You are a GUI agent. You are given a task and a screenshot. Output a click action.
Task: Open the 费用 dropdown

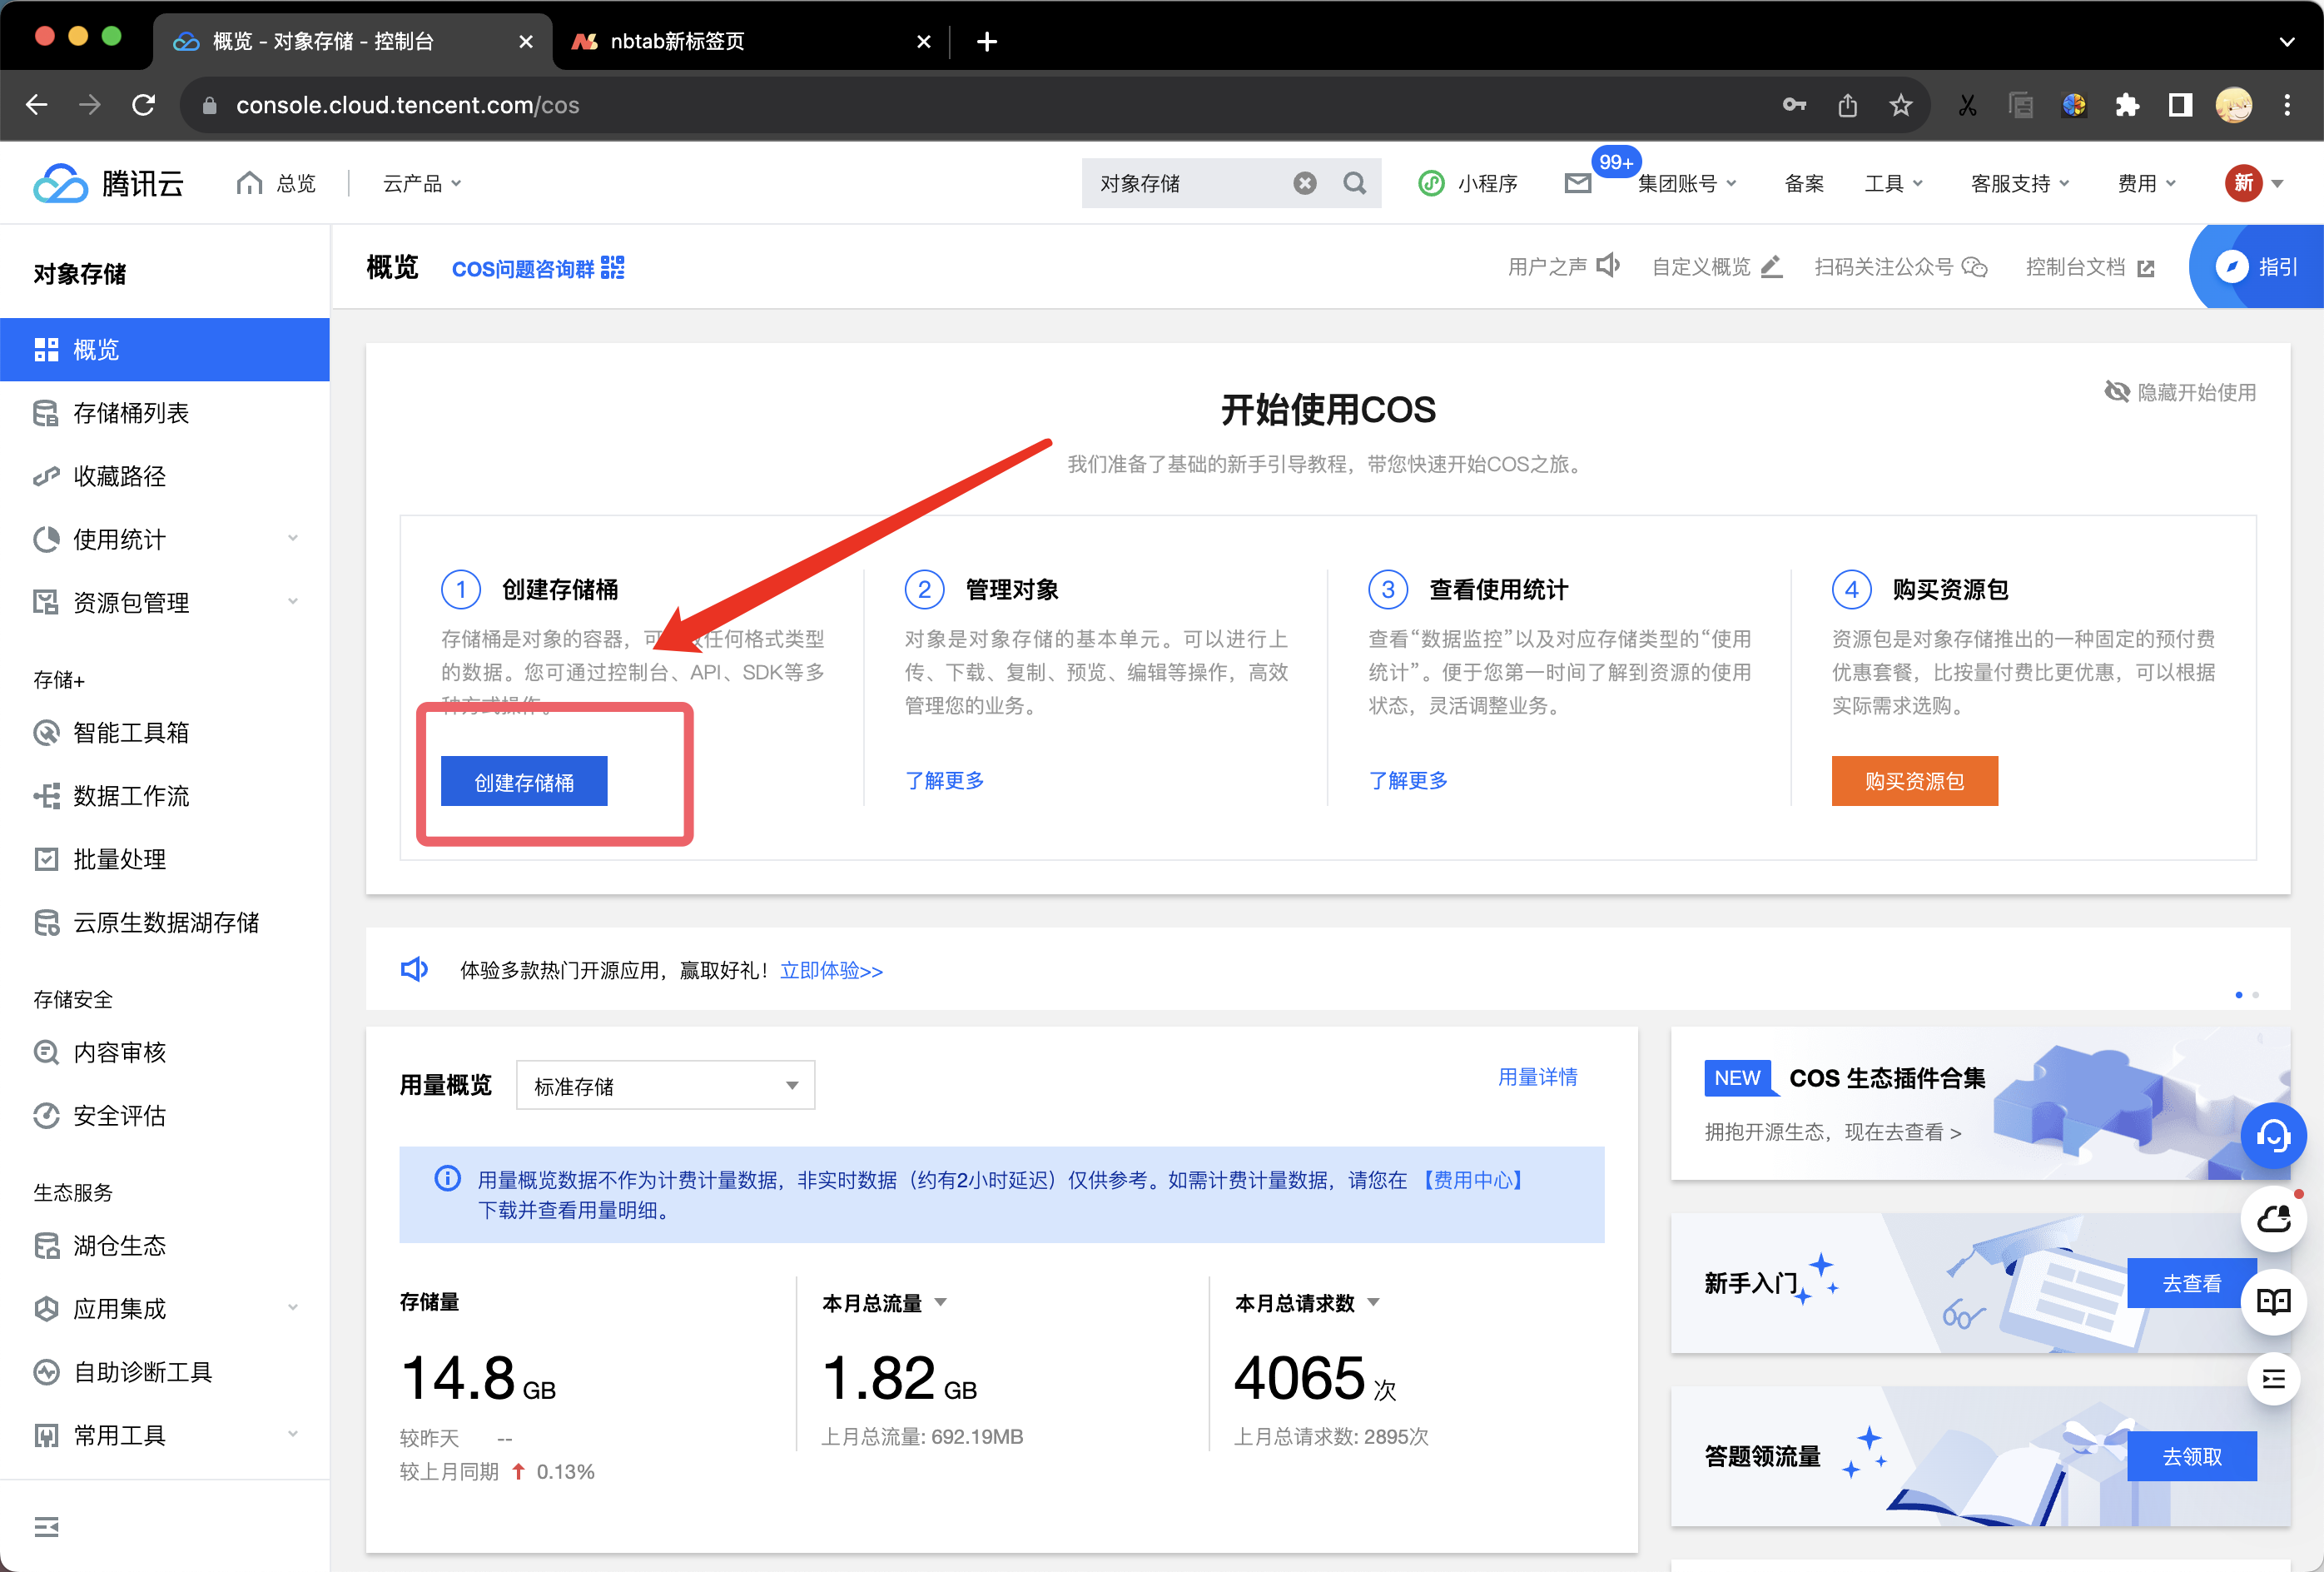coord(2146,183)
